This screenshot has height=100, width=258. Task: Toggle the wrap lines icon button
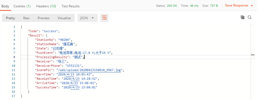click(104, 18)
